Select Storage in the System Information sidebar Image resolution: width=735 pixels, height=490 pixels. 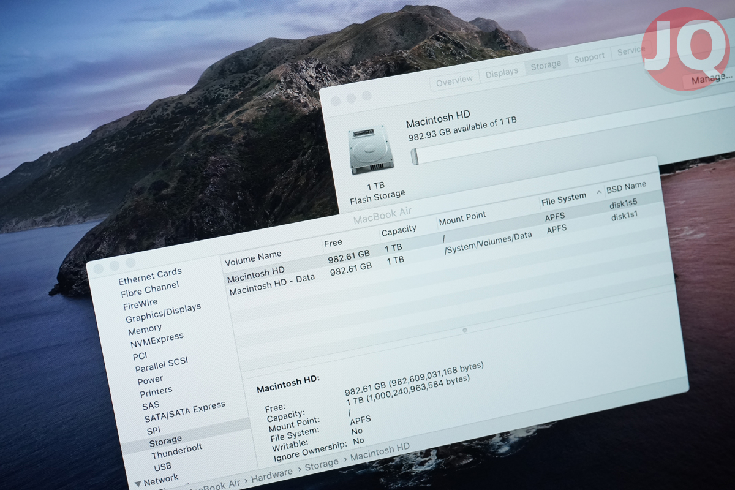[165, 440]
